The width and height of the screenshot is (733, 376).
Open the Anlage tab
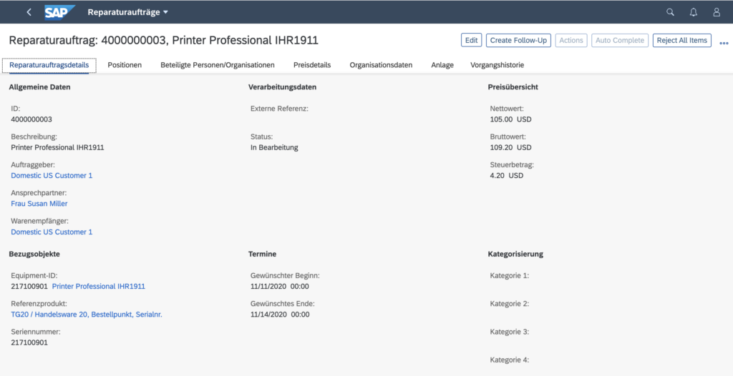442,65
